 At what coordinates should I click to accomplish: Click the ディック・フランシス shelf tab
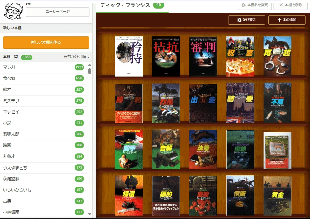(x=132, y=7)
